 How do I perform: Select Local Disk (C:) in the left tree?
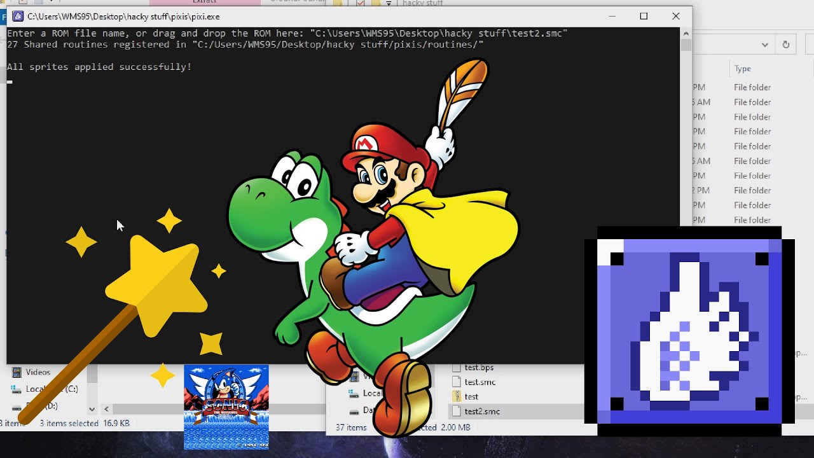point(52,389)
